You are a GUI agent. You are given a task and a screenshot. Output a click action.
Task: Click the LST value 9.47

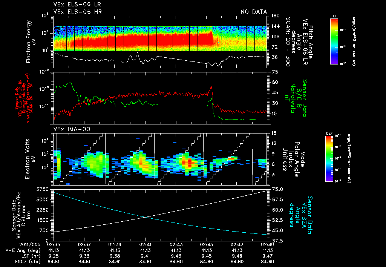click(267, 256)
